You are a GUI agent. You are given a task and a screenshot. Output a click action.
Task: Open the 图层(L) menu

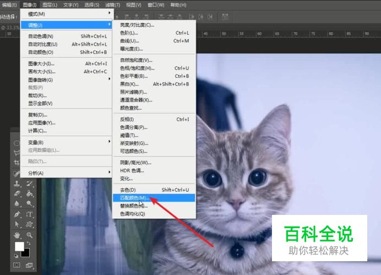pyautogui.click(x=50, y=4)
